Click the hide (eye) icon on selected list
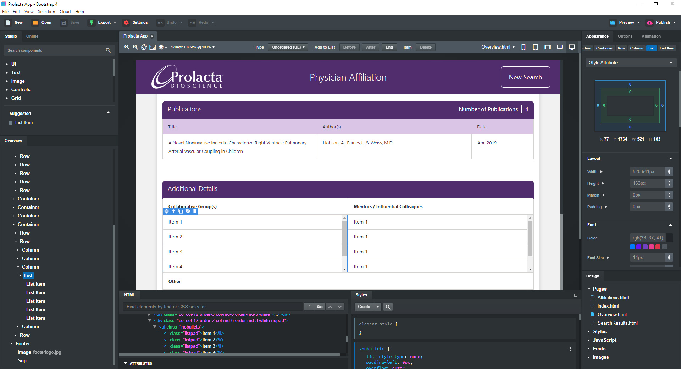 (188, 211)
